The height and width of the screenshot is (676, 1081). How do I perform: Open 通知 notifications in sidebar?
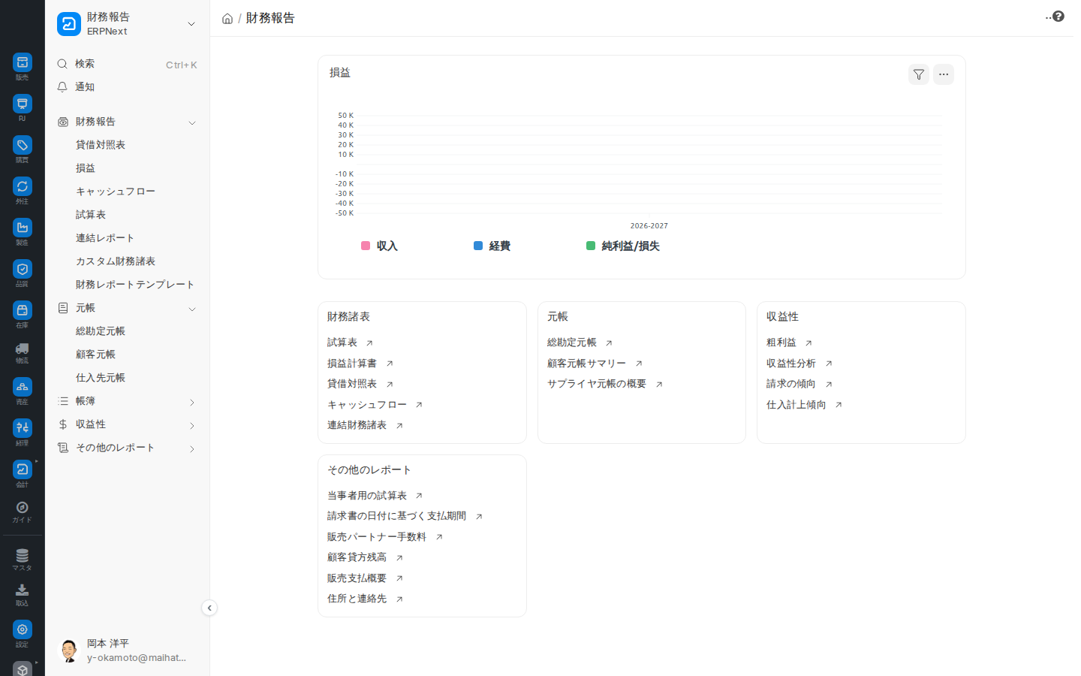(128, 87)
